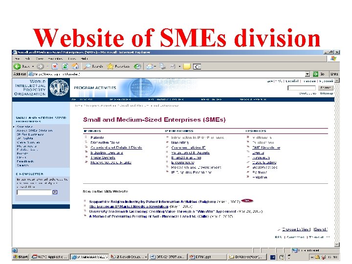Open the Word document taskbar button
Screen dimensions: 352x264
[x=168, y=257]
